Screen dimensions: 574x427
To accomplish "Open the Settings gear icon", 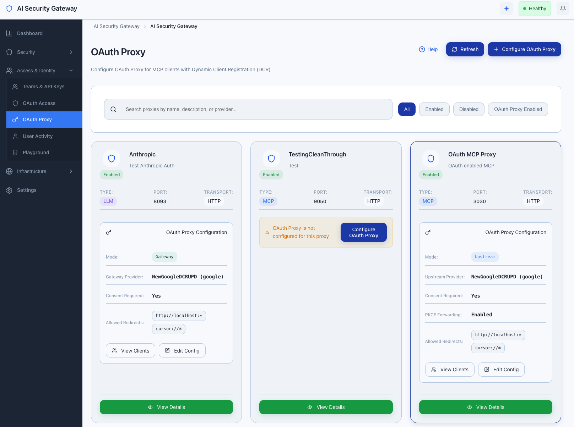I will point(9,190).
